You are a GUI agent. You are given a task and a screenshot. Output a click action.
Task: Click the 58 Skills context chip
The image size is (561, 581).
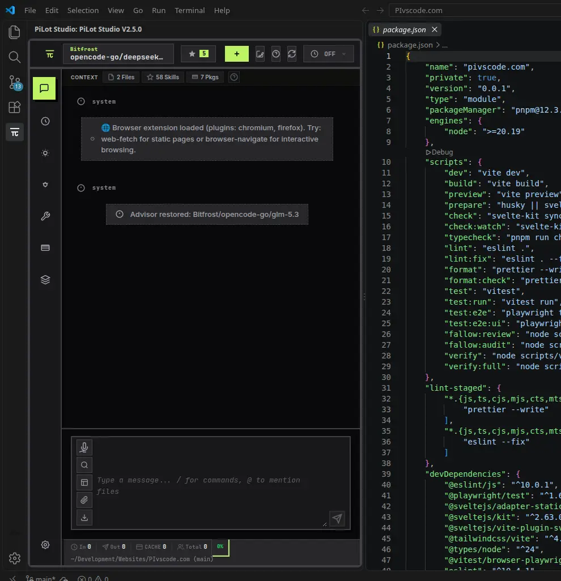(163, 77)
